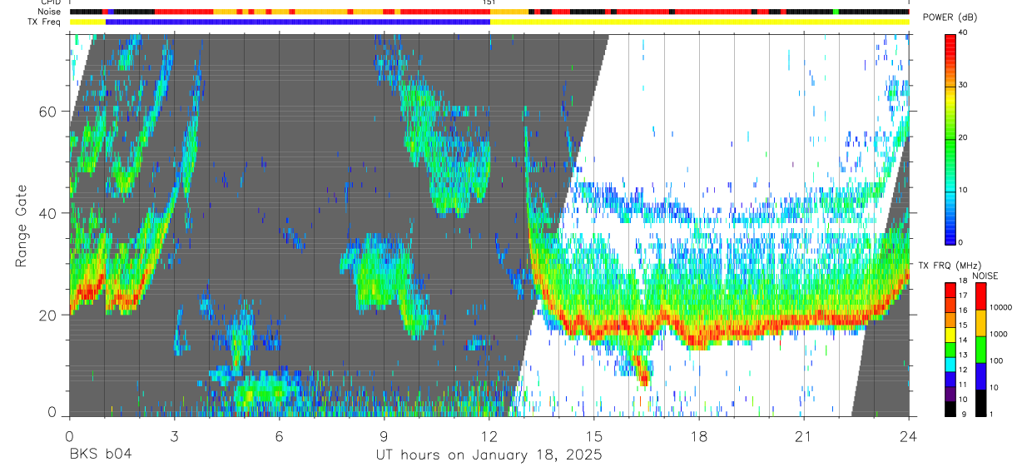This screenshot has height=472, width=1022.
Task: Click the x-axis tick label "12"
Action: [x=489, y=436]
